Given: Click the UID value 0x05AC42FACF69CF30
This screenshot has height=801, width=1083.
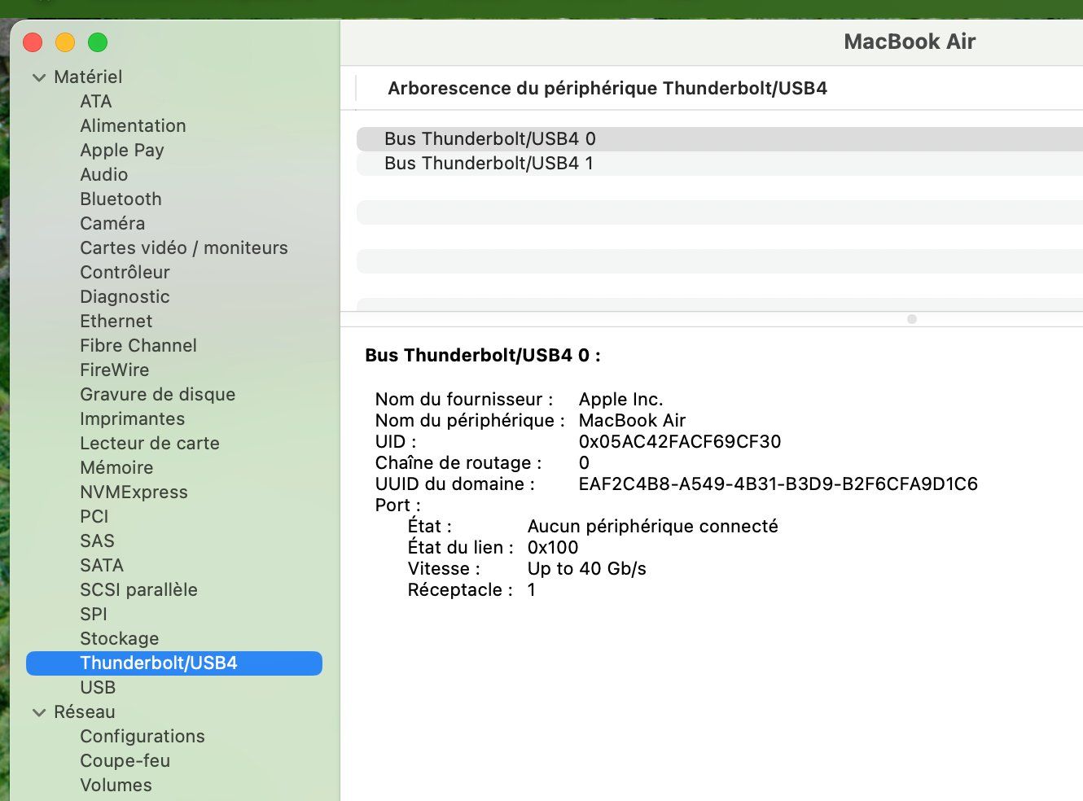Looking at the screenshot, I should coord(680,442).
